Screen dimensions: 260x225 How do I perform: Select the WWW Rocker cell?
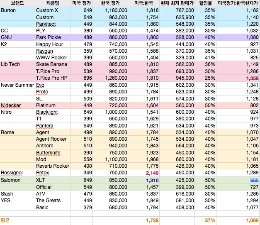click(53, 58)
